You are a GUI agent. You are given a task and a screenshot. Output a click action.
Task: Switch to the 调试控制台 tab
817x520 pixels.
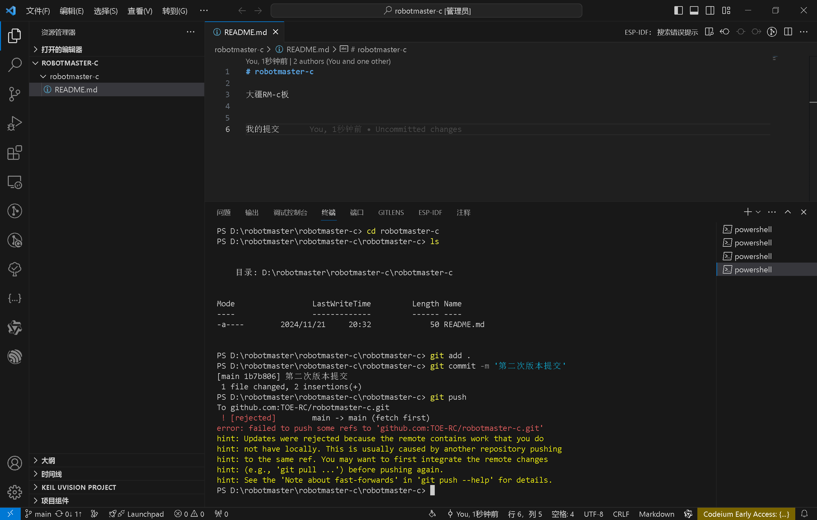pos(290,213)
